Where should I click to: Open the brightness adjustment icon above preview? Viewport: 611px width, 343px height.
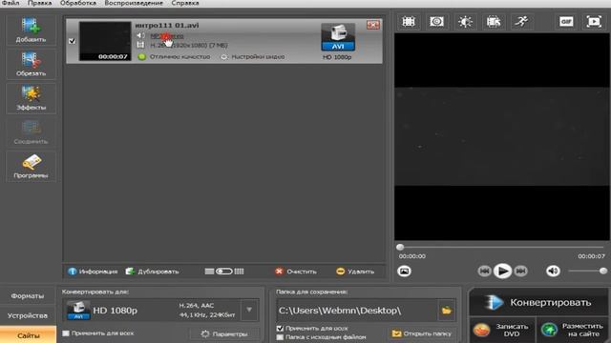[465, 21]
